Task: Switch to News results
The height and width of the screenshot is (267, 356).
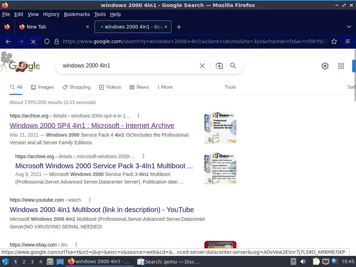Action: tap(139, 87)
